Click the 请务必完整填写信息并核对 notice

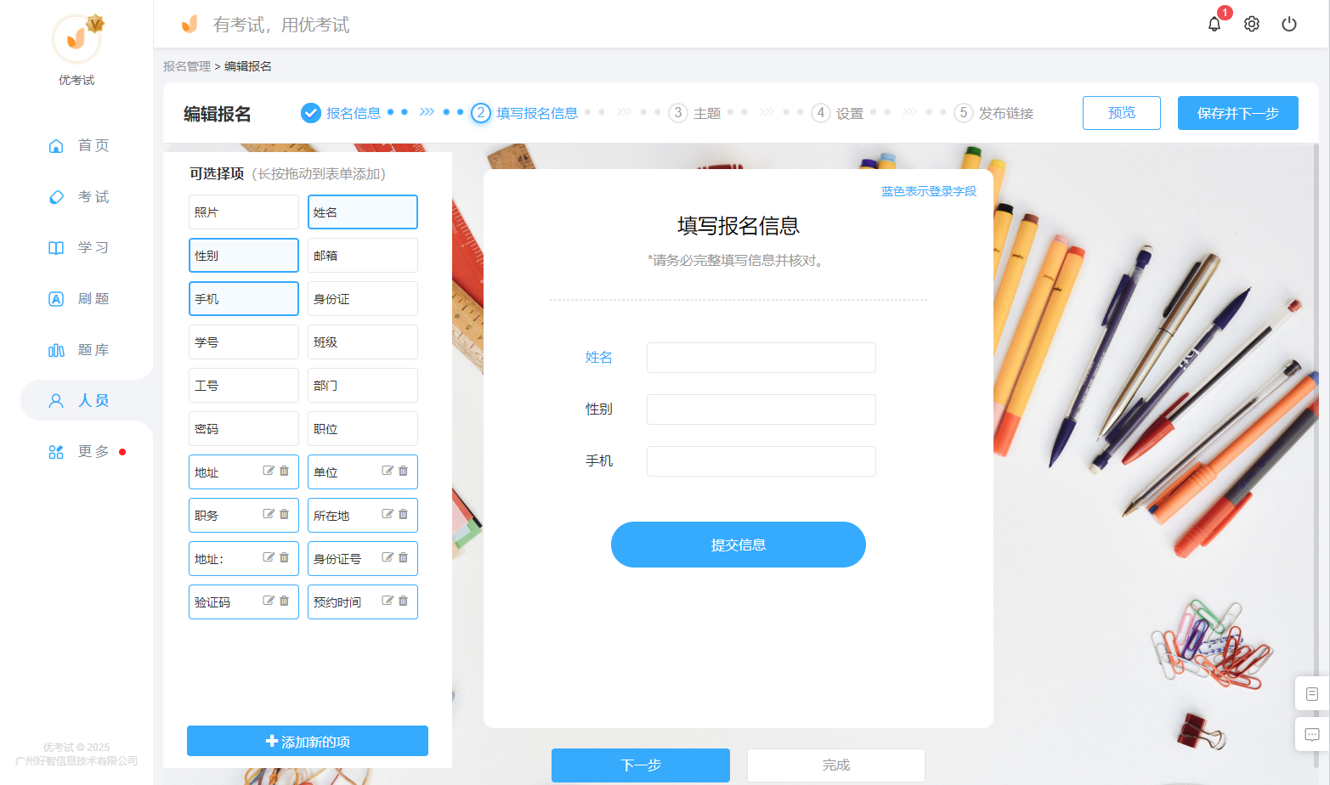735,261
